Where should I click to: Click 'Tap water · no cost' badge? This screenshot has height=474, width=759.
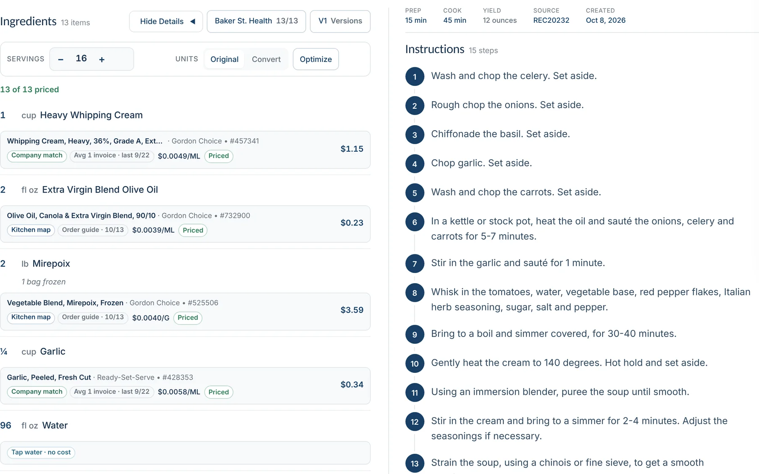pos(41,453)
